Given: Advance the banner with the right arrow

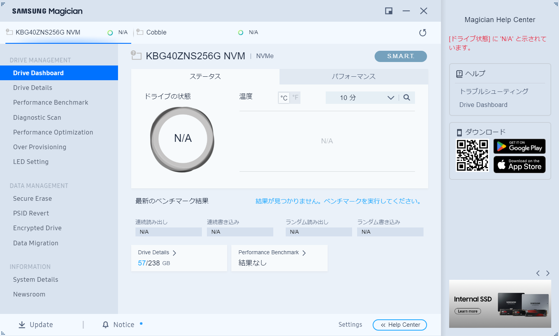Looking at the screenshot, I should click(548, 273).
